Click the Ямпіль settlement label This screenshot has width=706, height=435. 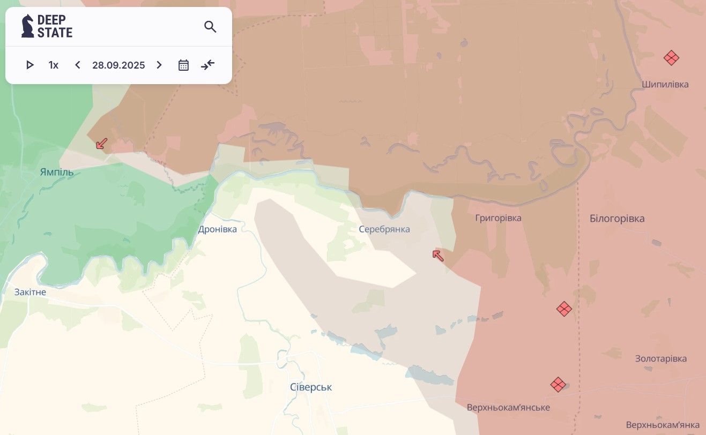pos(57,172)
